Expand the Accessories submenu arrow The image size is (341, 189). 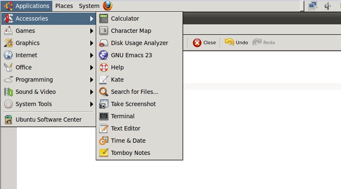pyautogui.click(x=92, y=19)
